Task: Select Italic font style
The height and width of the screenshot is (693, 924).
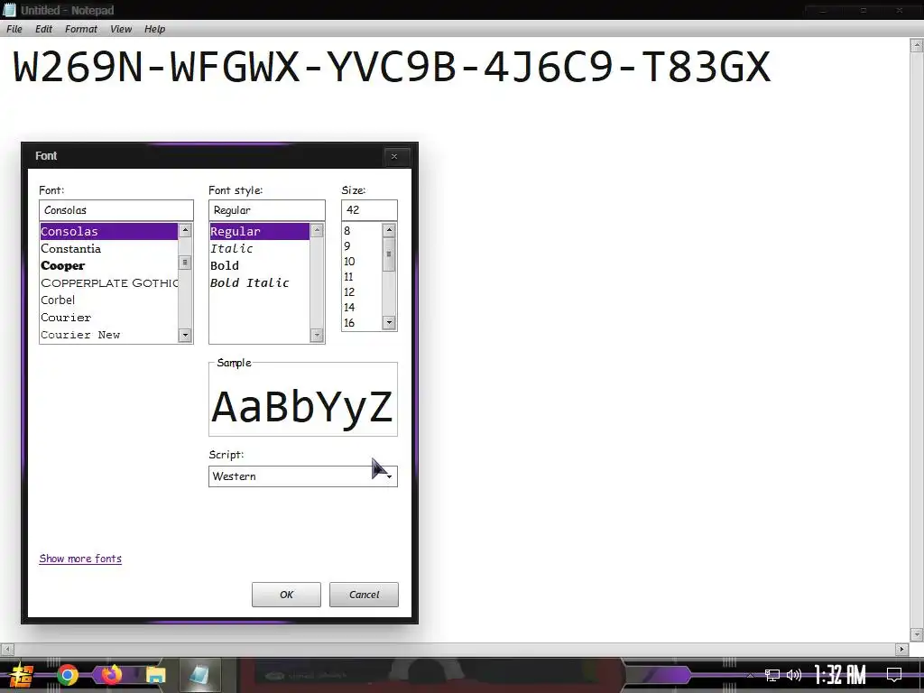Action: point(259,249)
